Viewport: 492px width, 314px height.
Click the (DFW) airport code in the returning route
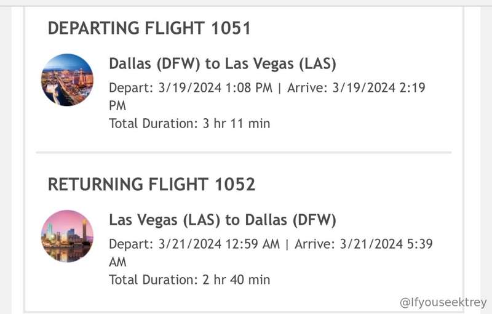(x=314, y=220)
